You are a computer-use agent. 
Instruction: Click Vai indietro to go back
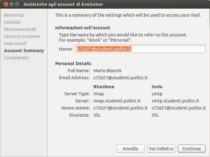[161, 148]
